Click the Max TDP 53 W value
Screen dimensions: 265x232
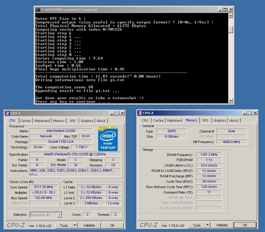coord(86,136)
